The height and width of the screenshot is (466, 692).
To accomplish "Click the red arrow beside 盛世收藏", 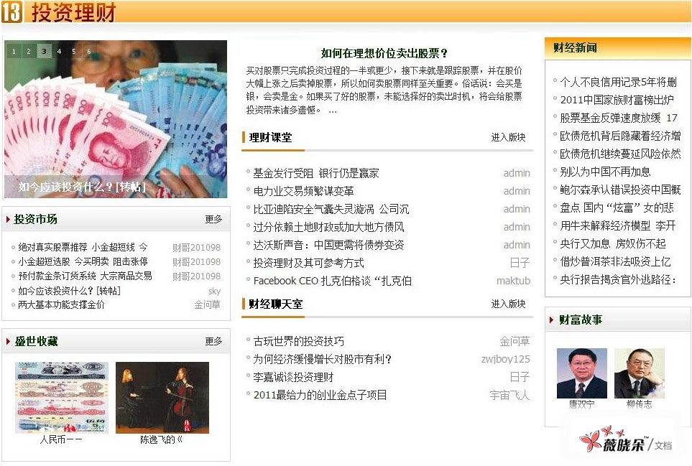I will click(8, 342).
